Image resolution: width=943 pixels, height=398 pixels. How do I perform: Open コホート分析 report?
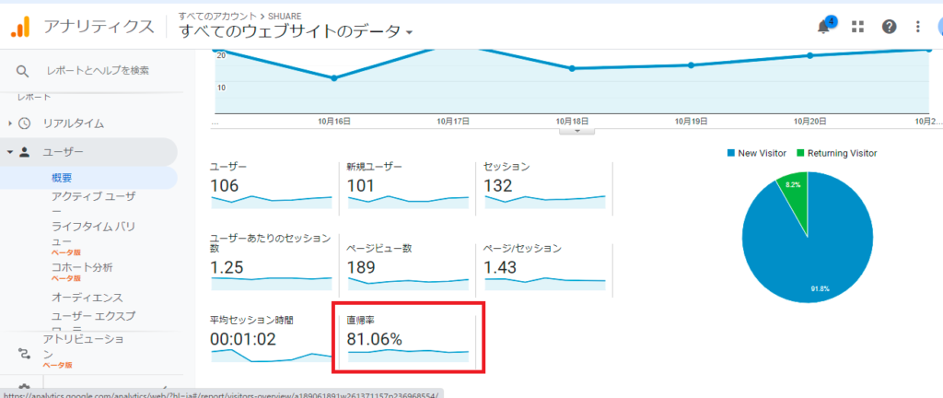click(x=82, y=267)
